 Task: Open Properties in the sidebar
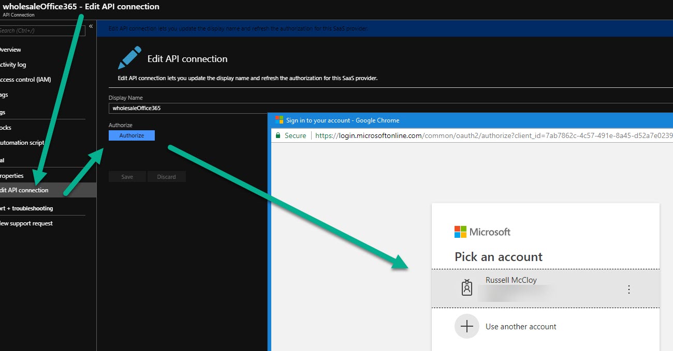click(x=12, y=176)
